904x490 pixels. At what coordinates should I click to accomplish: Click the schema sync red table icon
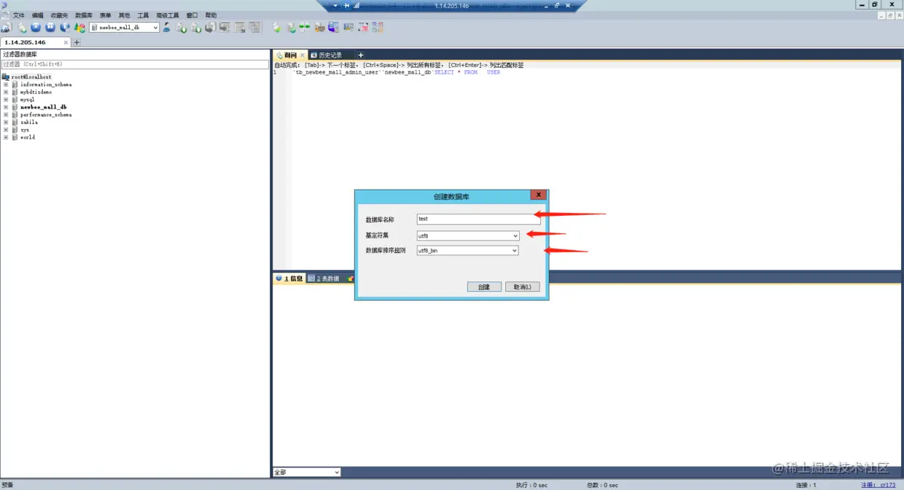[362, 27]
